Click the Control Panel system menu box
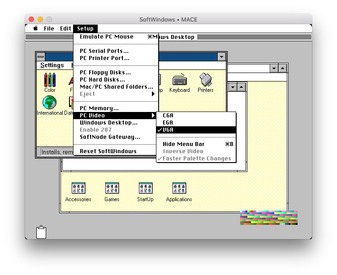The width and height of the screenshot is (337, 275). pos(41,57)
